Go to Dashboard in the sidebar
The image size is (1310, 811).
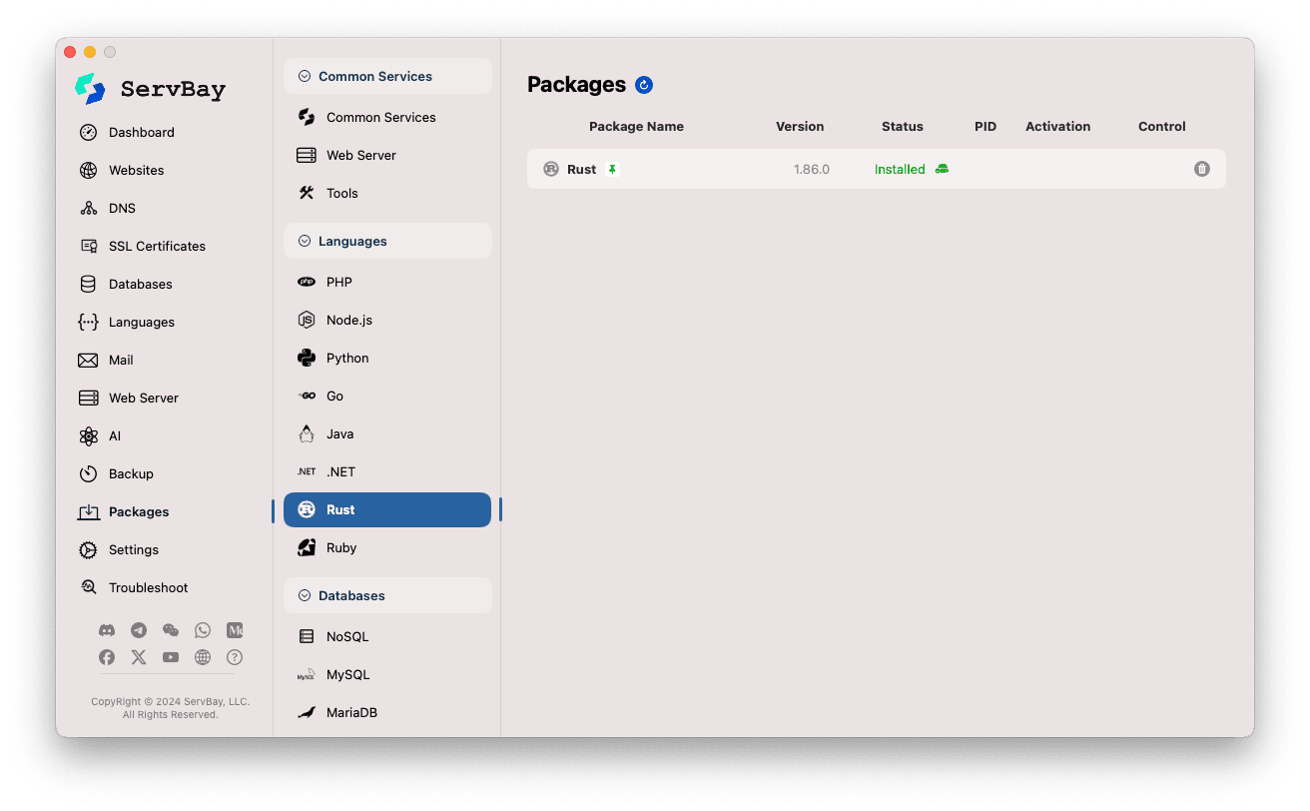pos(141,132)
